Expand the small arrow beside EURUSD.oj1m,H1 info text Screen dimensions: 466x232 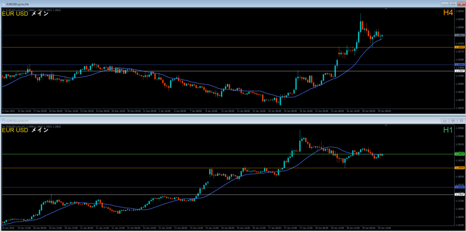coord(3,126)
